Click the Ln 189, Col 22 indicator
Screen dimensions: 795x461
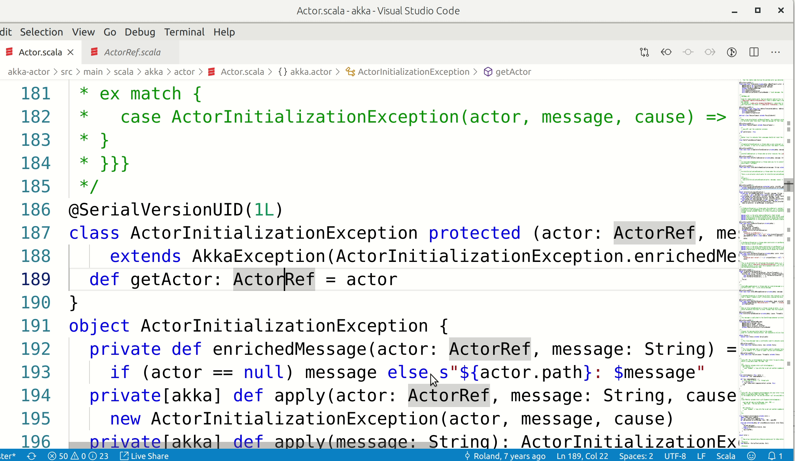pos(582,456)
